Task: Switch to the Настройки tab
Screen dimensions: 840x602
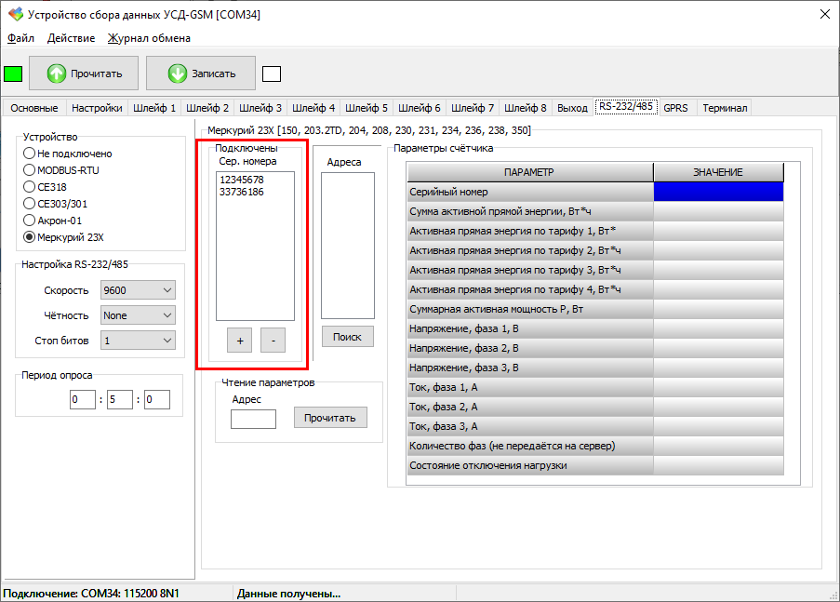Action: click(97, 108)
